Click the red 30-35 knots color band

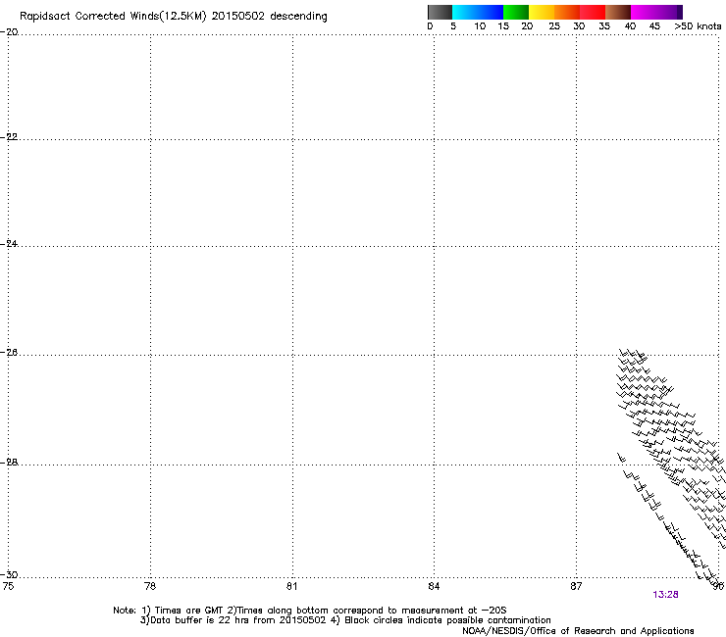click(x=593, y=12)
